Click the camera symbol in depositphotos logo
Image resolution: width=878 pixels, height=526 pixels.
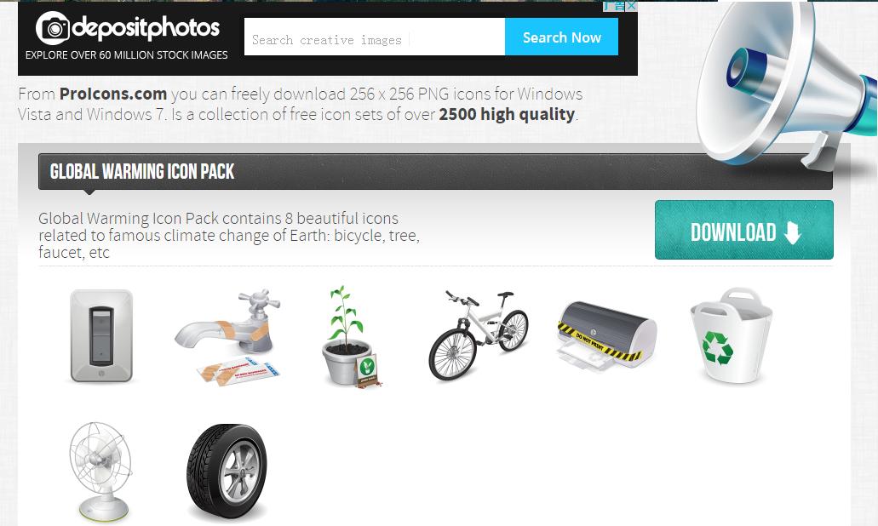click(53, 28)
